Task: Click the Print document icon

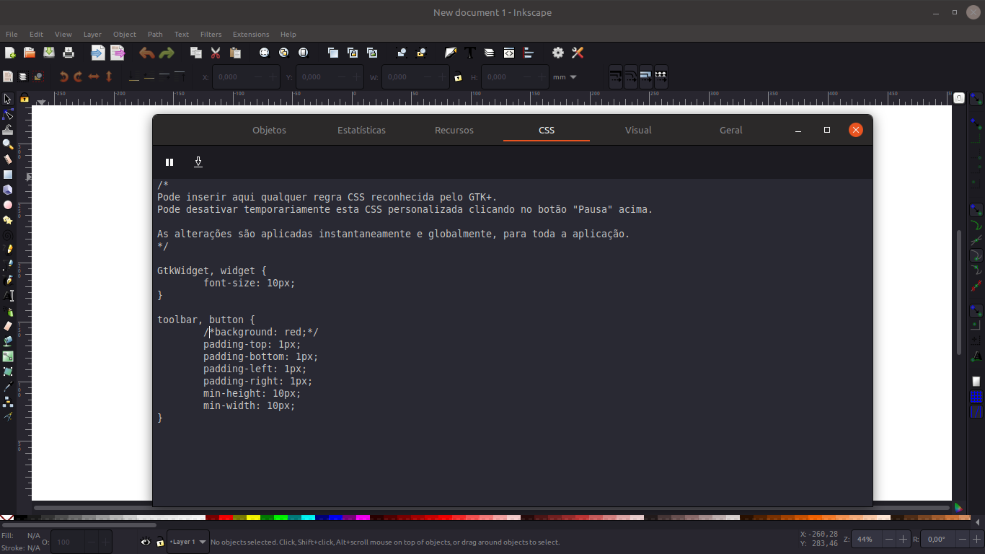Action: 69,53
